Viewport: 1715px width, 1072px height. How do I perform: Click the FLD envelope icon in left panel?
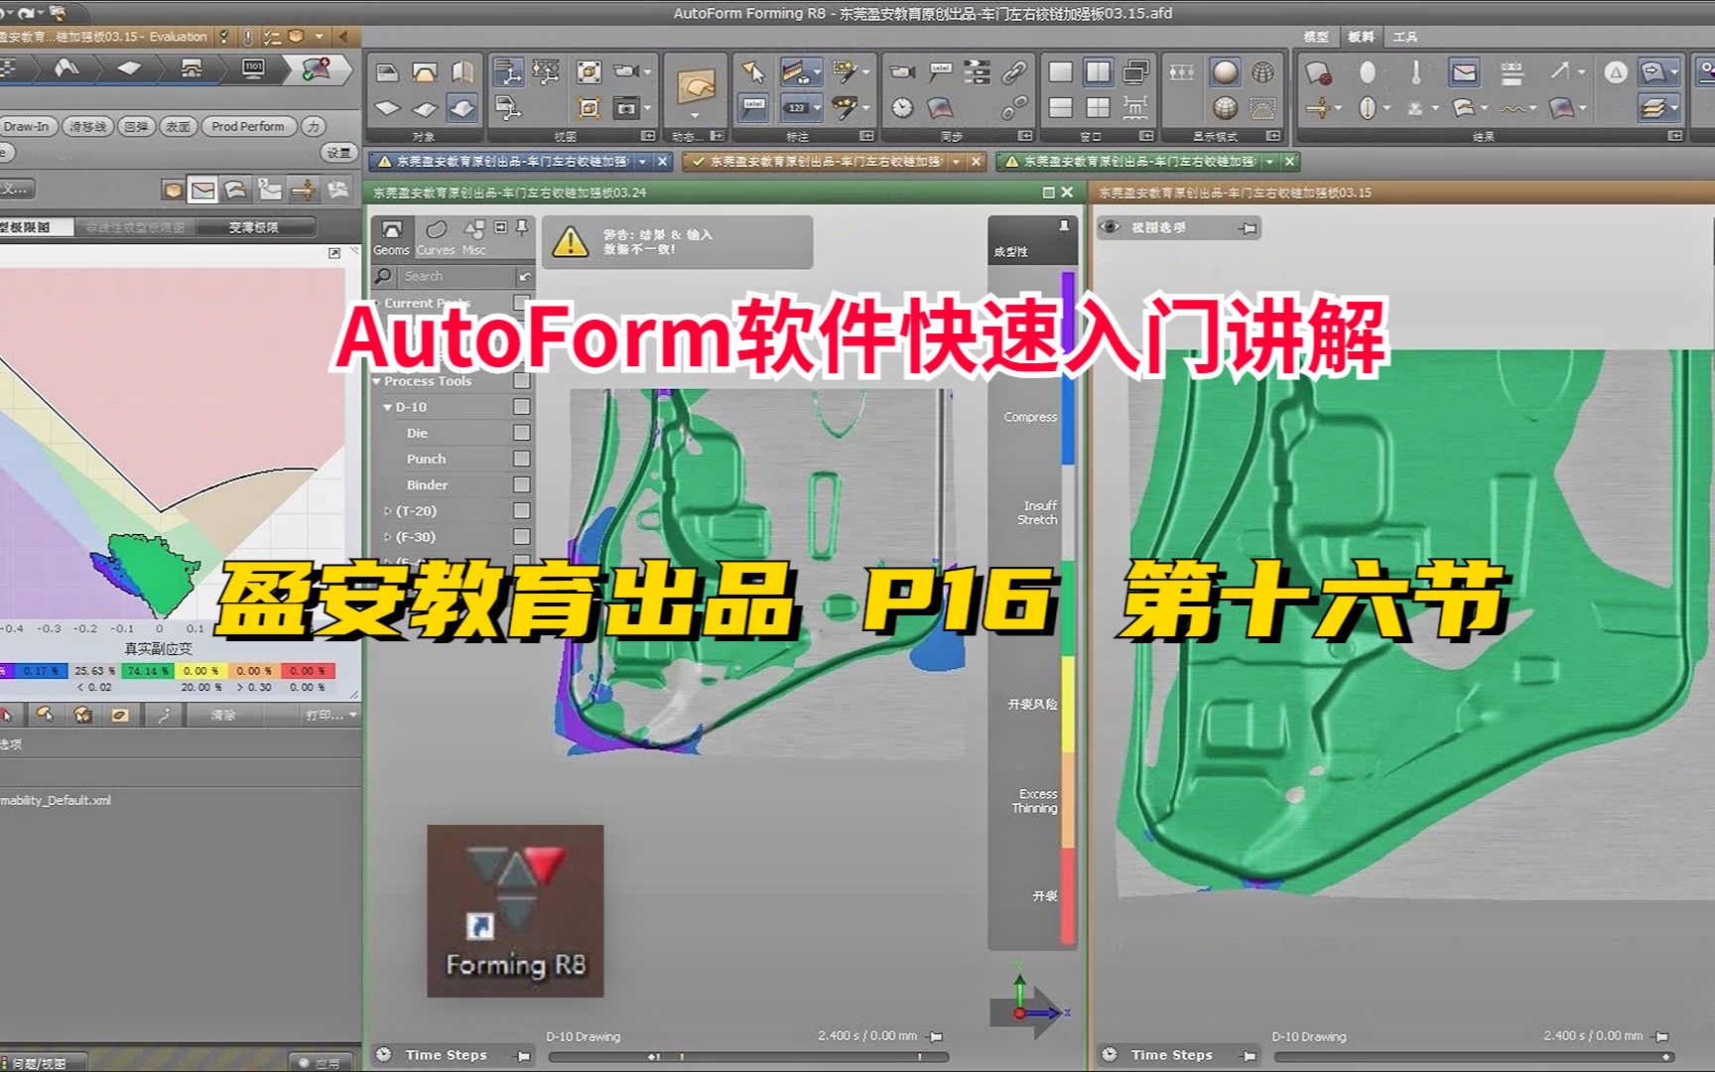tap(203, 190)
